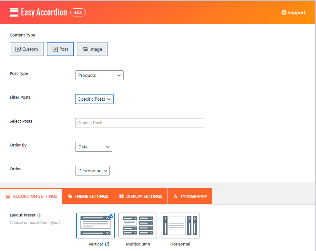
Task: Switch to Accordion Settings tab
Action: pyautogui.click(x=31, y=196)
